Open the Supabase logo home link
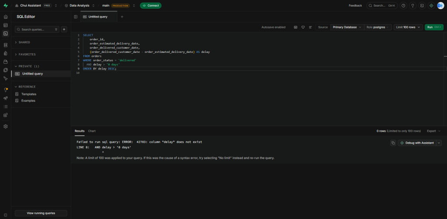The image size is (447, 219). pos(5,5)
